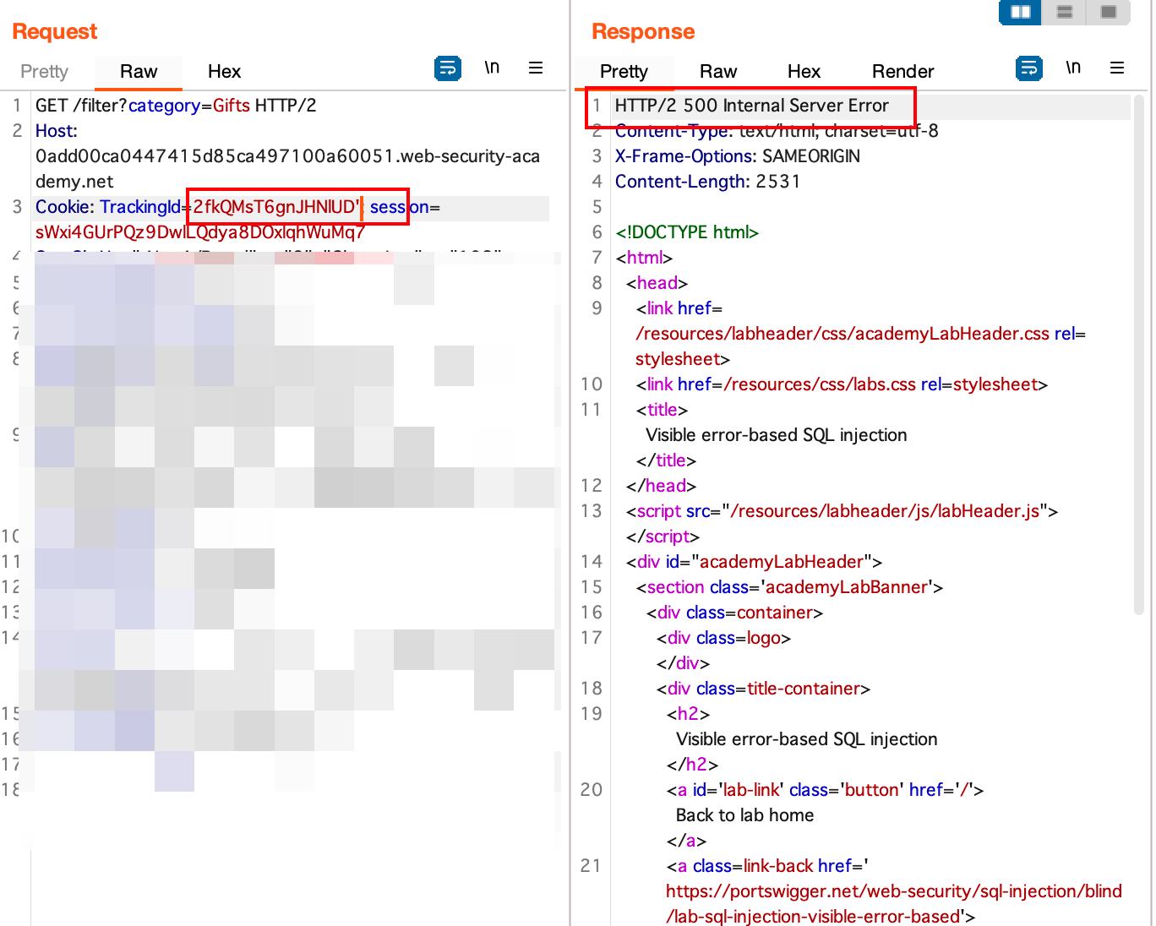Click the \n line-ending icon in Request panel
Screen dimensions: 1156x926
pyautogui.click(x=492, y=68)
